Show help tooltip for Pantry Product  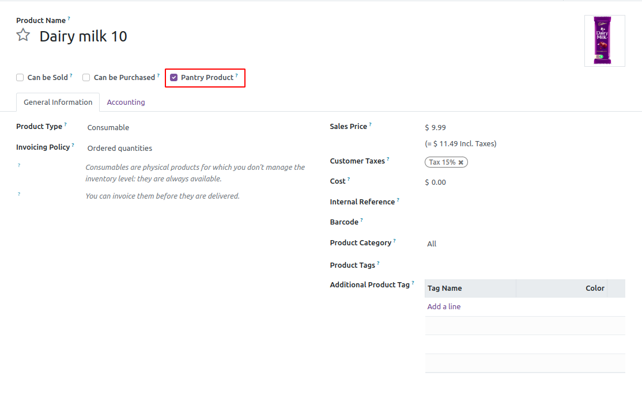click(x=236, y=75)
